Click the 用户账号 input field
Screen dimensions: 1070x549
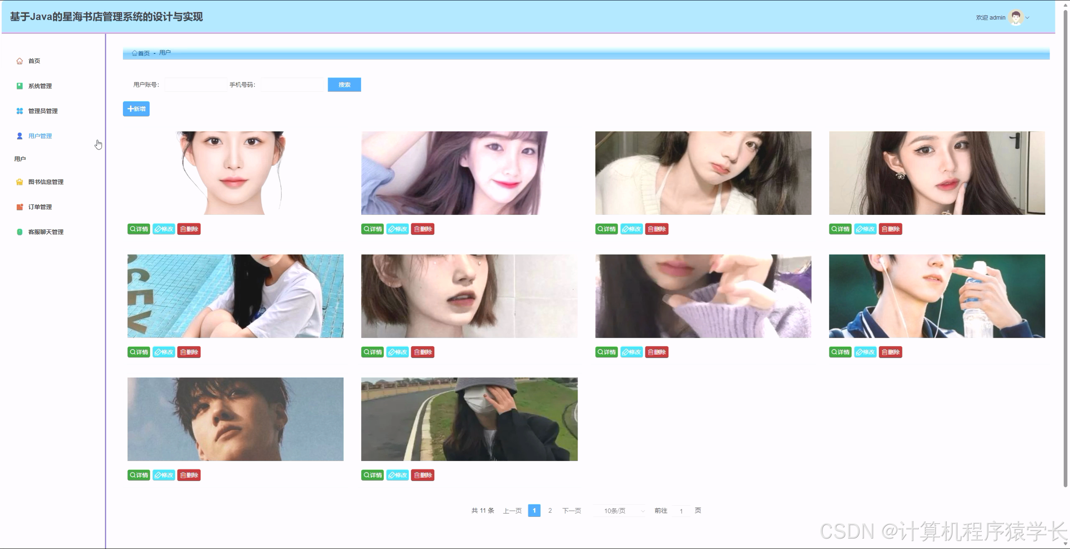[x=196, y=85]
